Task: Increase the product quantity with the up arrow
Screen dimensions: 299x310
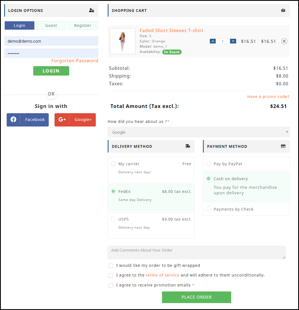Action: [x=213, y=41]
